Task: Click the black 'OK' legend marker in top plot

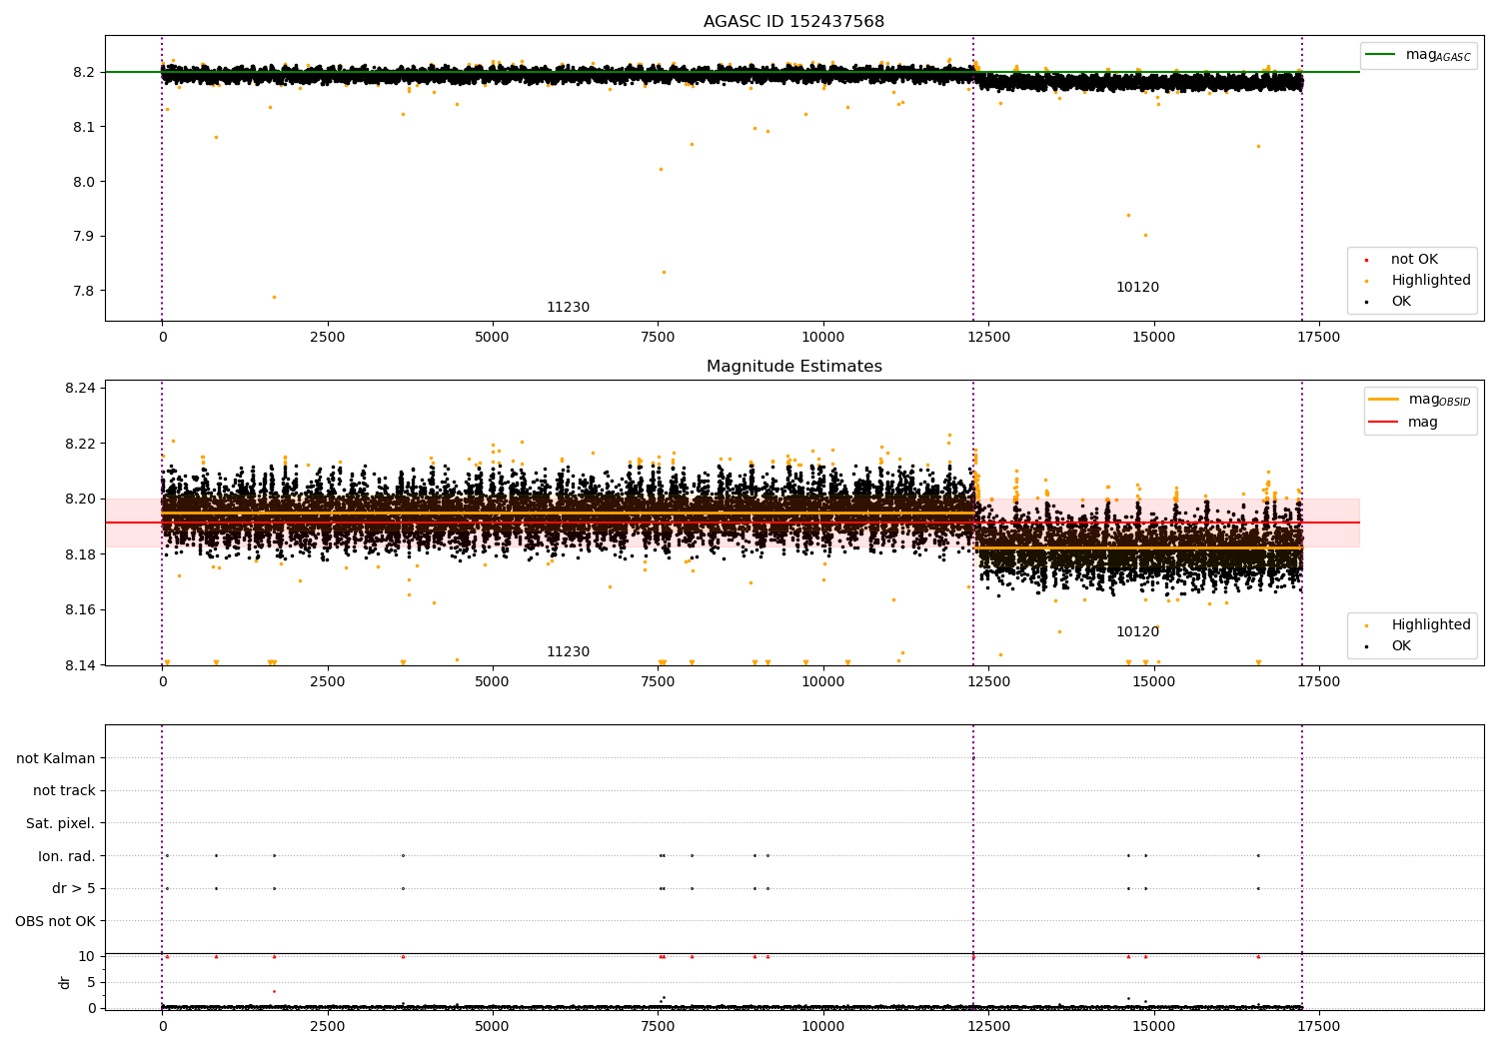Action: pyautogui.click(x=1367, y=302)
